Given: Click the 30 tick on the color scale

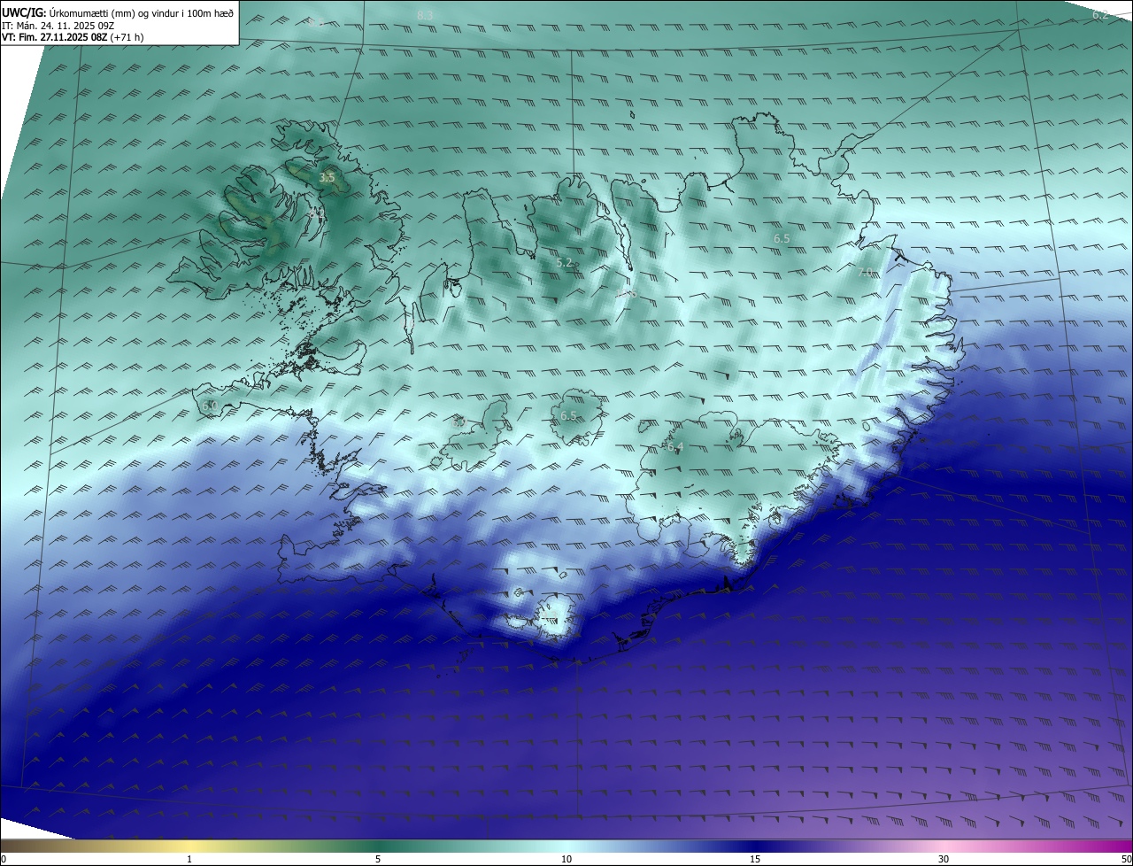Looking at the screenshot, I should [944, 859].
